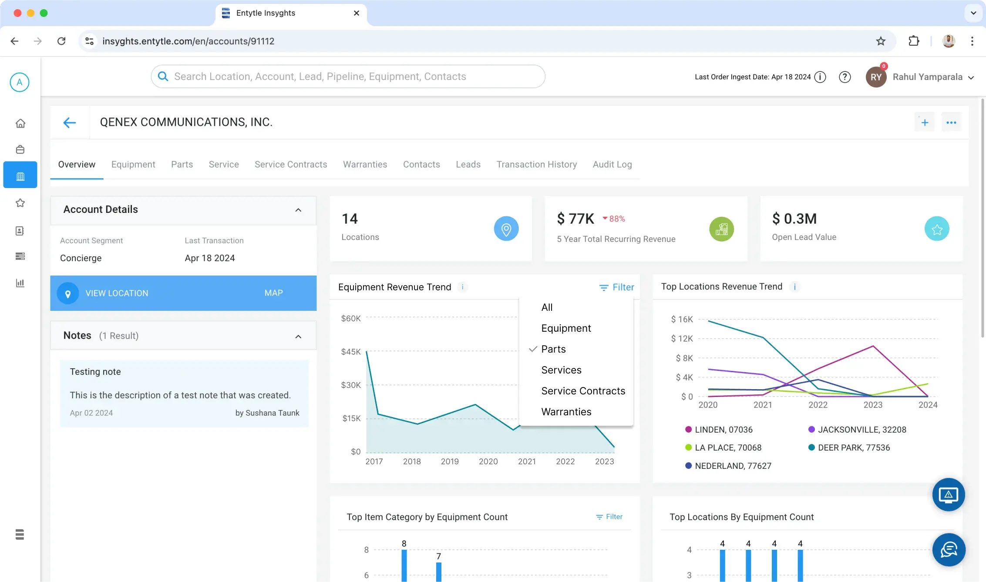Open browser extensions puzzle icon
This screenshot has height=582, width=986.
pos(914,41)
